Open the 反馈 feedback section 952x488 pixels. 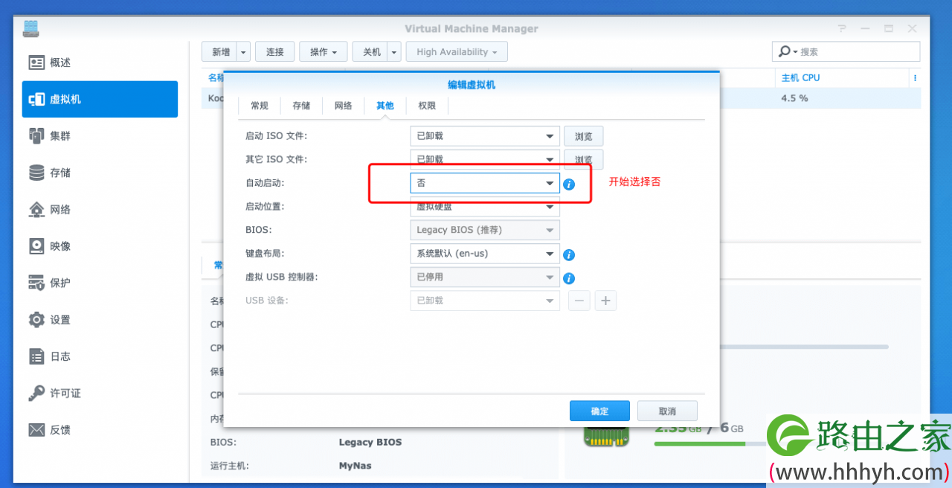pos(100,429)
